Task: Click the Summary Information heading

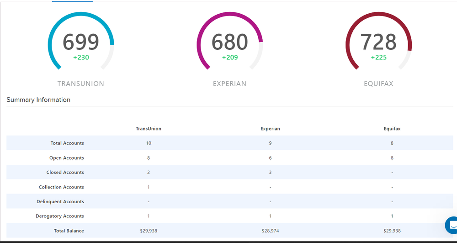Action: (38, 100)
